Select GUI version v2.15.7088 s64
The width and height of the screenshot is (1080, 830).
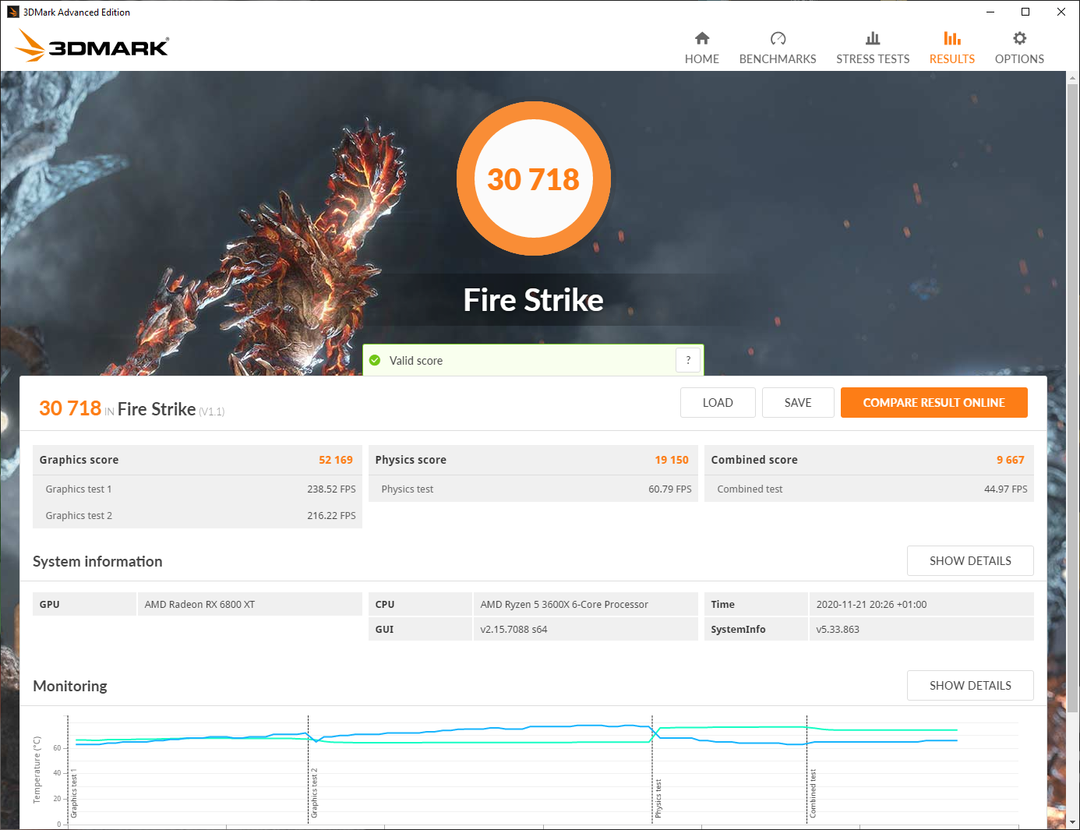tap(514, 629)
